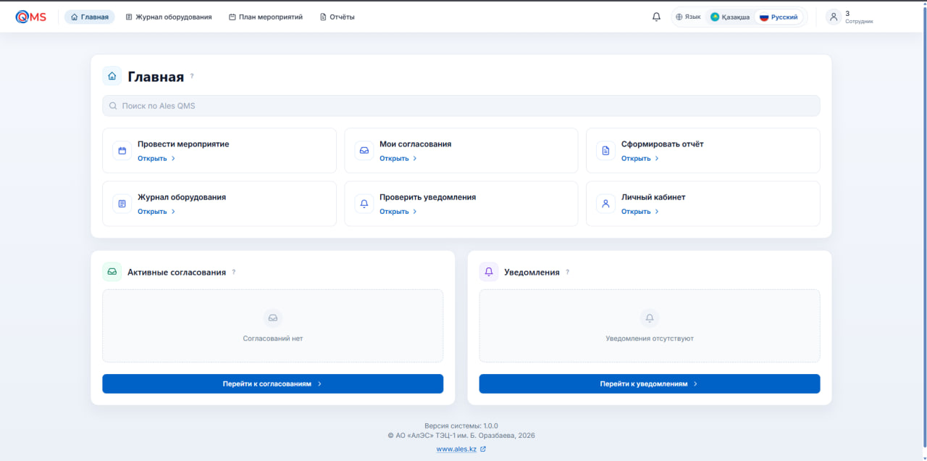The height and width of the screenshot is (461, 927).
Task: Open the План мероприятий menu item
Action: [266, 17]
